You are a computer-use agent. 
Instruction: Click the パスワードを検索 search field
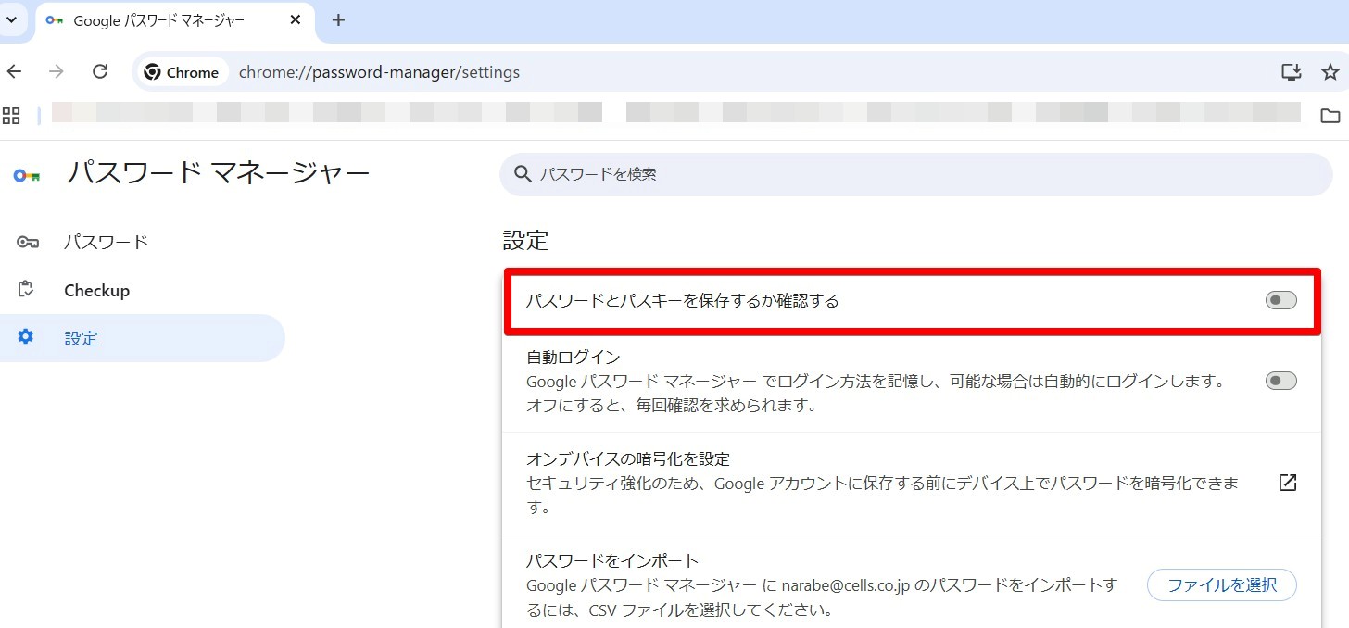[x=915, y=174]
